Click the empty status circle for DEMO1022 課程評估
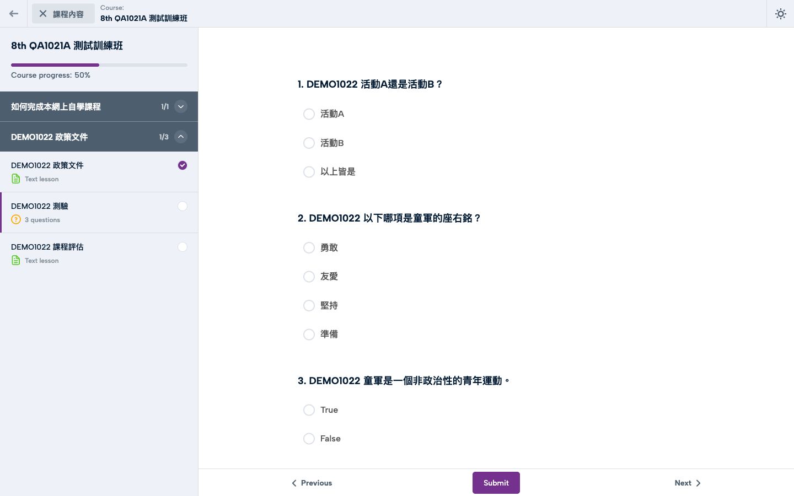The height and width of the screenshot is (496, 794). click(183, 247)
